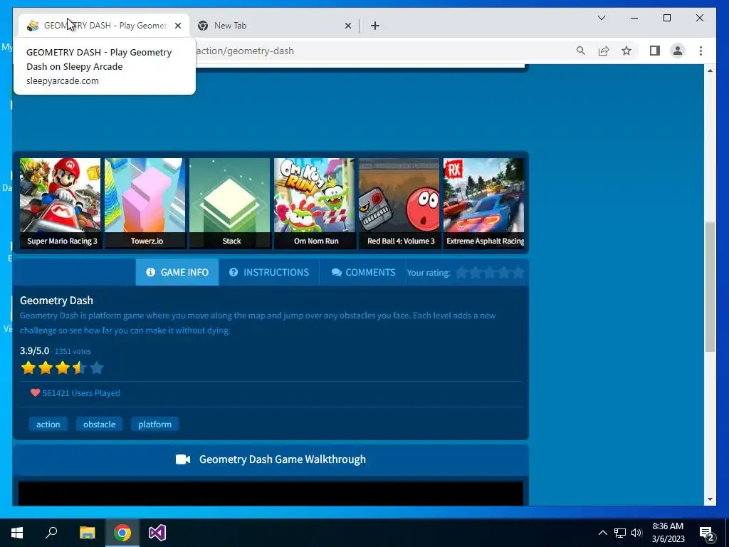Close the New Tab browser tab
The image size is (729, 547).
coord(347,26)
